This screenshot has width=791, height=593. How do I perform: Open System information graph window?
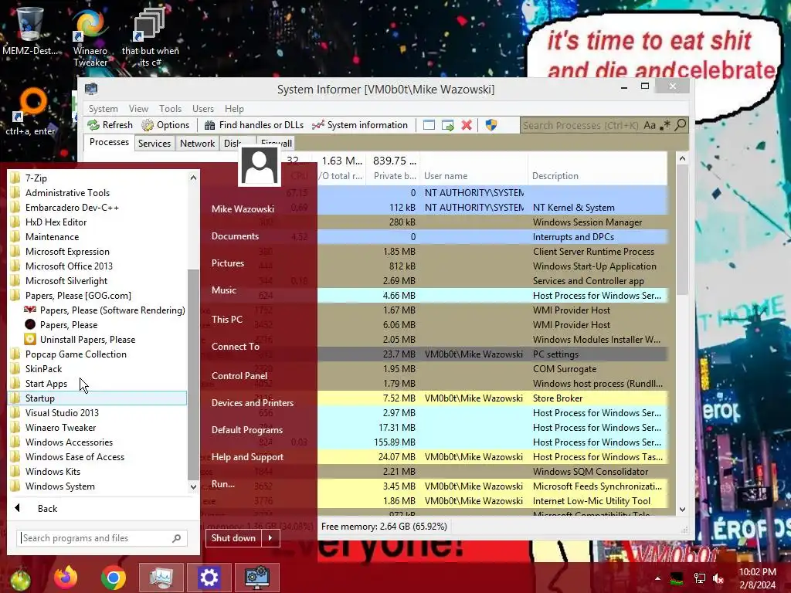(x=359, y=125)
